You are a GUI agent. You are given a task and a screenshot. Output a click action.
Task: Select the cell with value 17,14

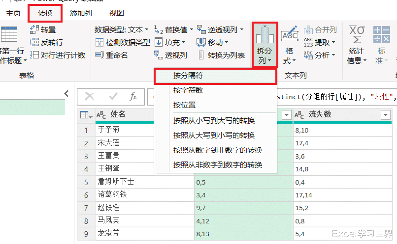click(342, 195)
